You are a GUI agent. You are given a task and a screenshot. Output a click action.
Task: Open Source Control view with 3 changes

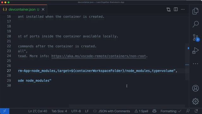pyautogui.click(x=196, y=38)
